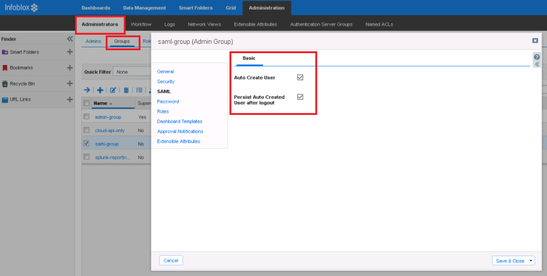547x276 pixels.
Task: Click the Cancel button
Action: pyautogui.click(x=171, y=260)
